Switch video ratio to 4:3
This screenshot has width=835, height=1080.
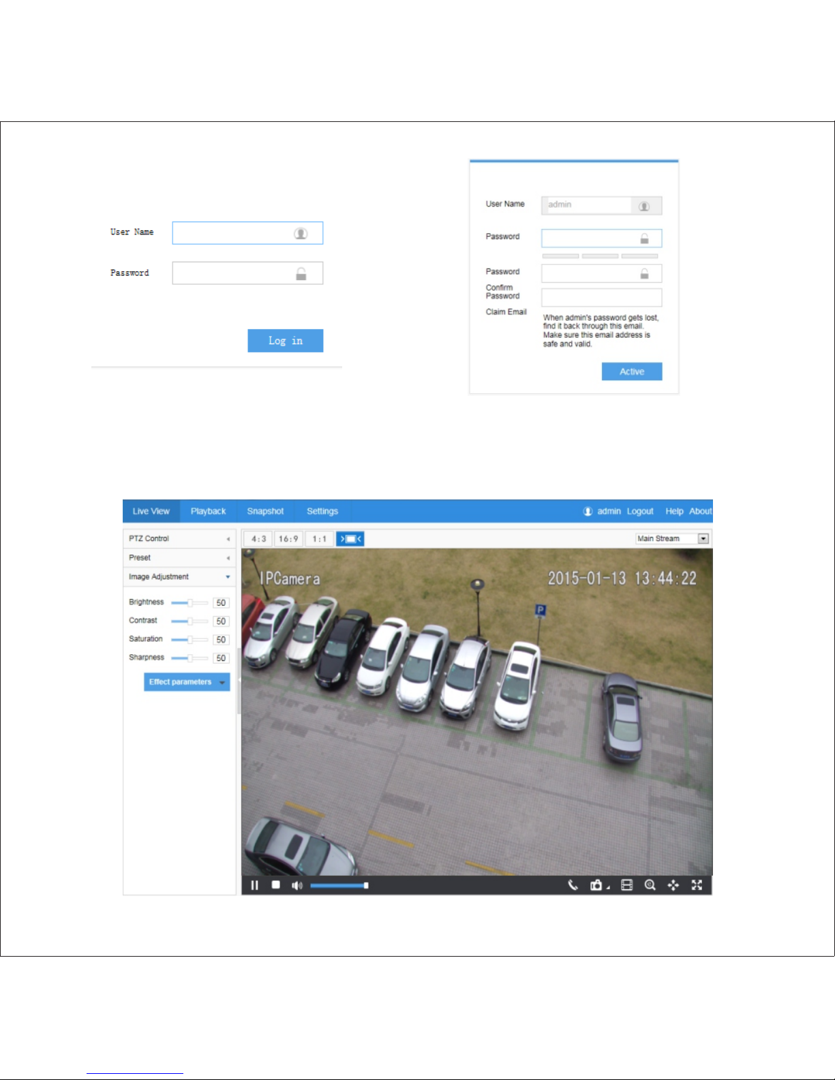[259, 539]
